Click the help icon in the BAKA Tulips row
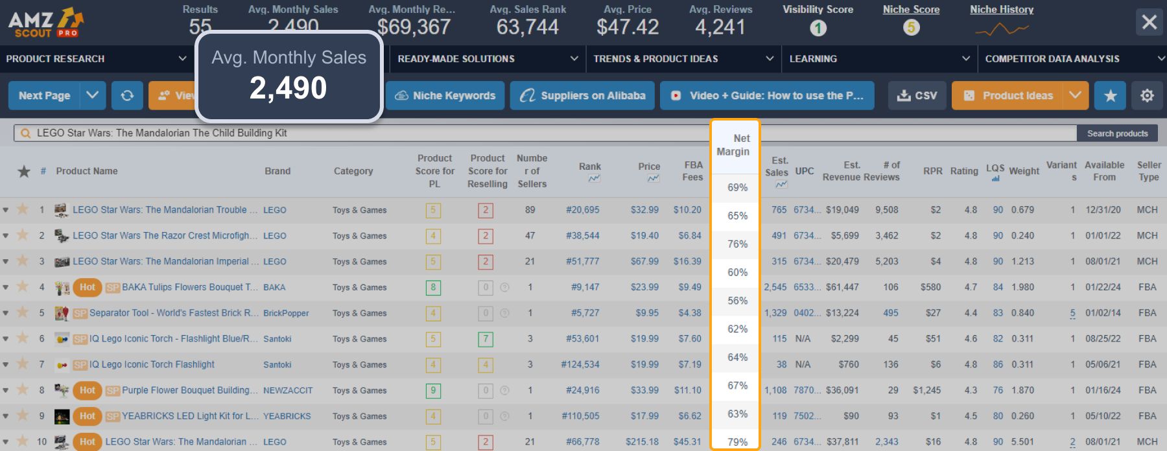1167x451 pixels. click(x=504, y=287)
